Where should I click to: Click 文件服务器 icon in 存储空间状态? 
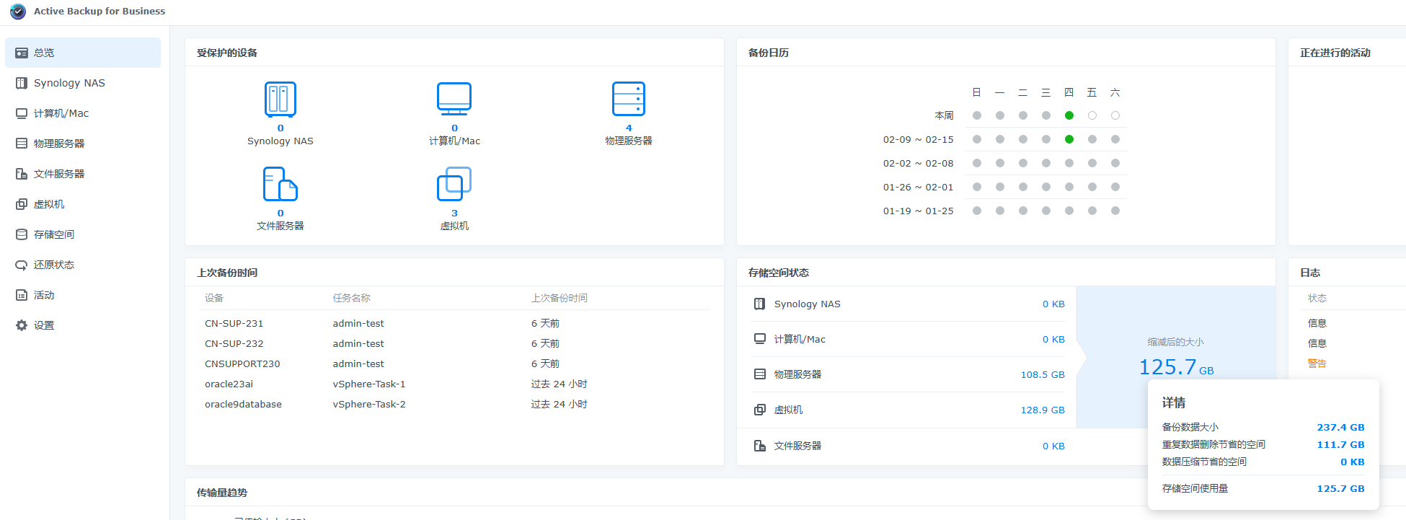(x=759, y=446)
